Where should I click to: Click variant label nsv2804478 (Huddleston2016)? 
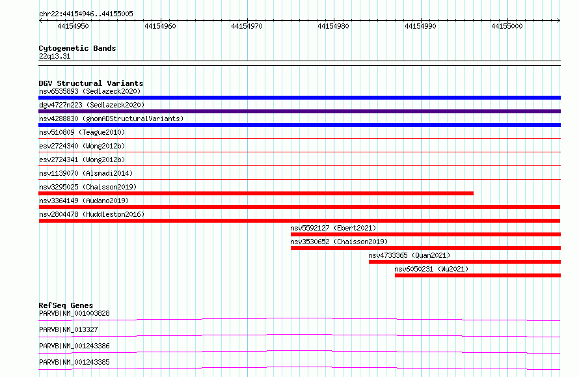(x=92, y=214)
